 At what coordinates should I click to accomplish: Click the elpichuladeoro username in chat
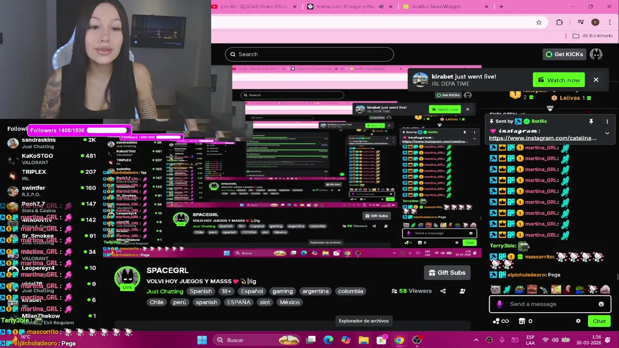(x=526, y=275)
